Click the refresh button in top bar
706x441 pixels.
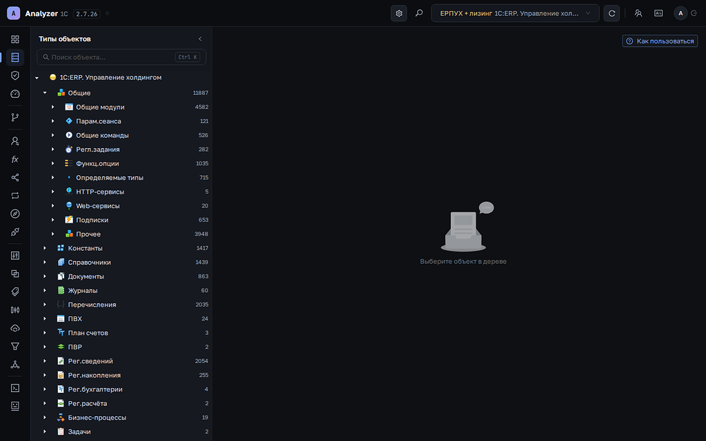[612, 14]
